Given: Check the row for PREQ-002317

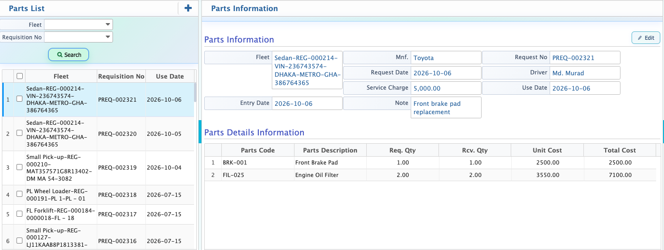Looking at the screenshot, I should click(19, 214).
